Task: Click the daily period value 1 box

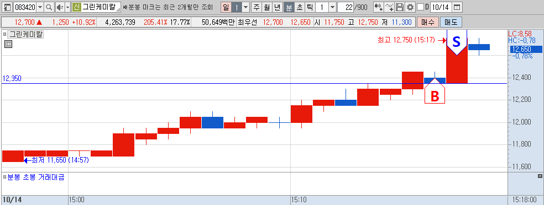Action: (237, 7)
